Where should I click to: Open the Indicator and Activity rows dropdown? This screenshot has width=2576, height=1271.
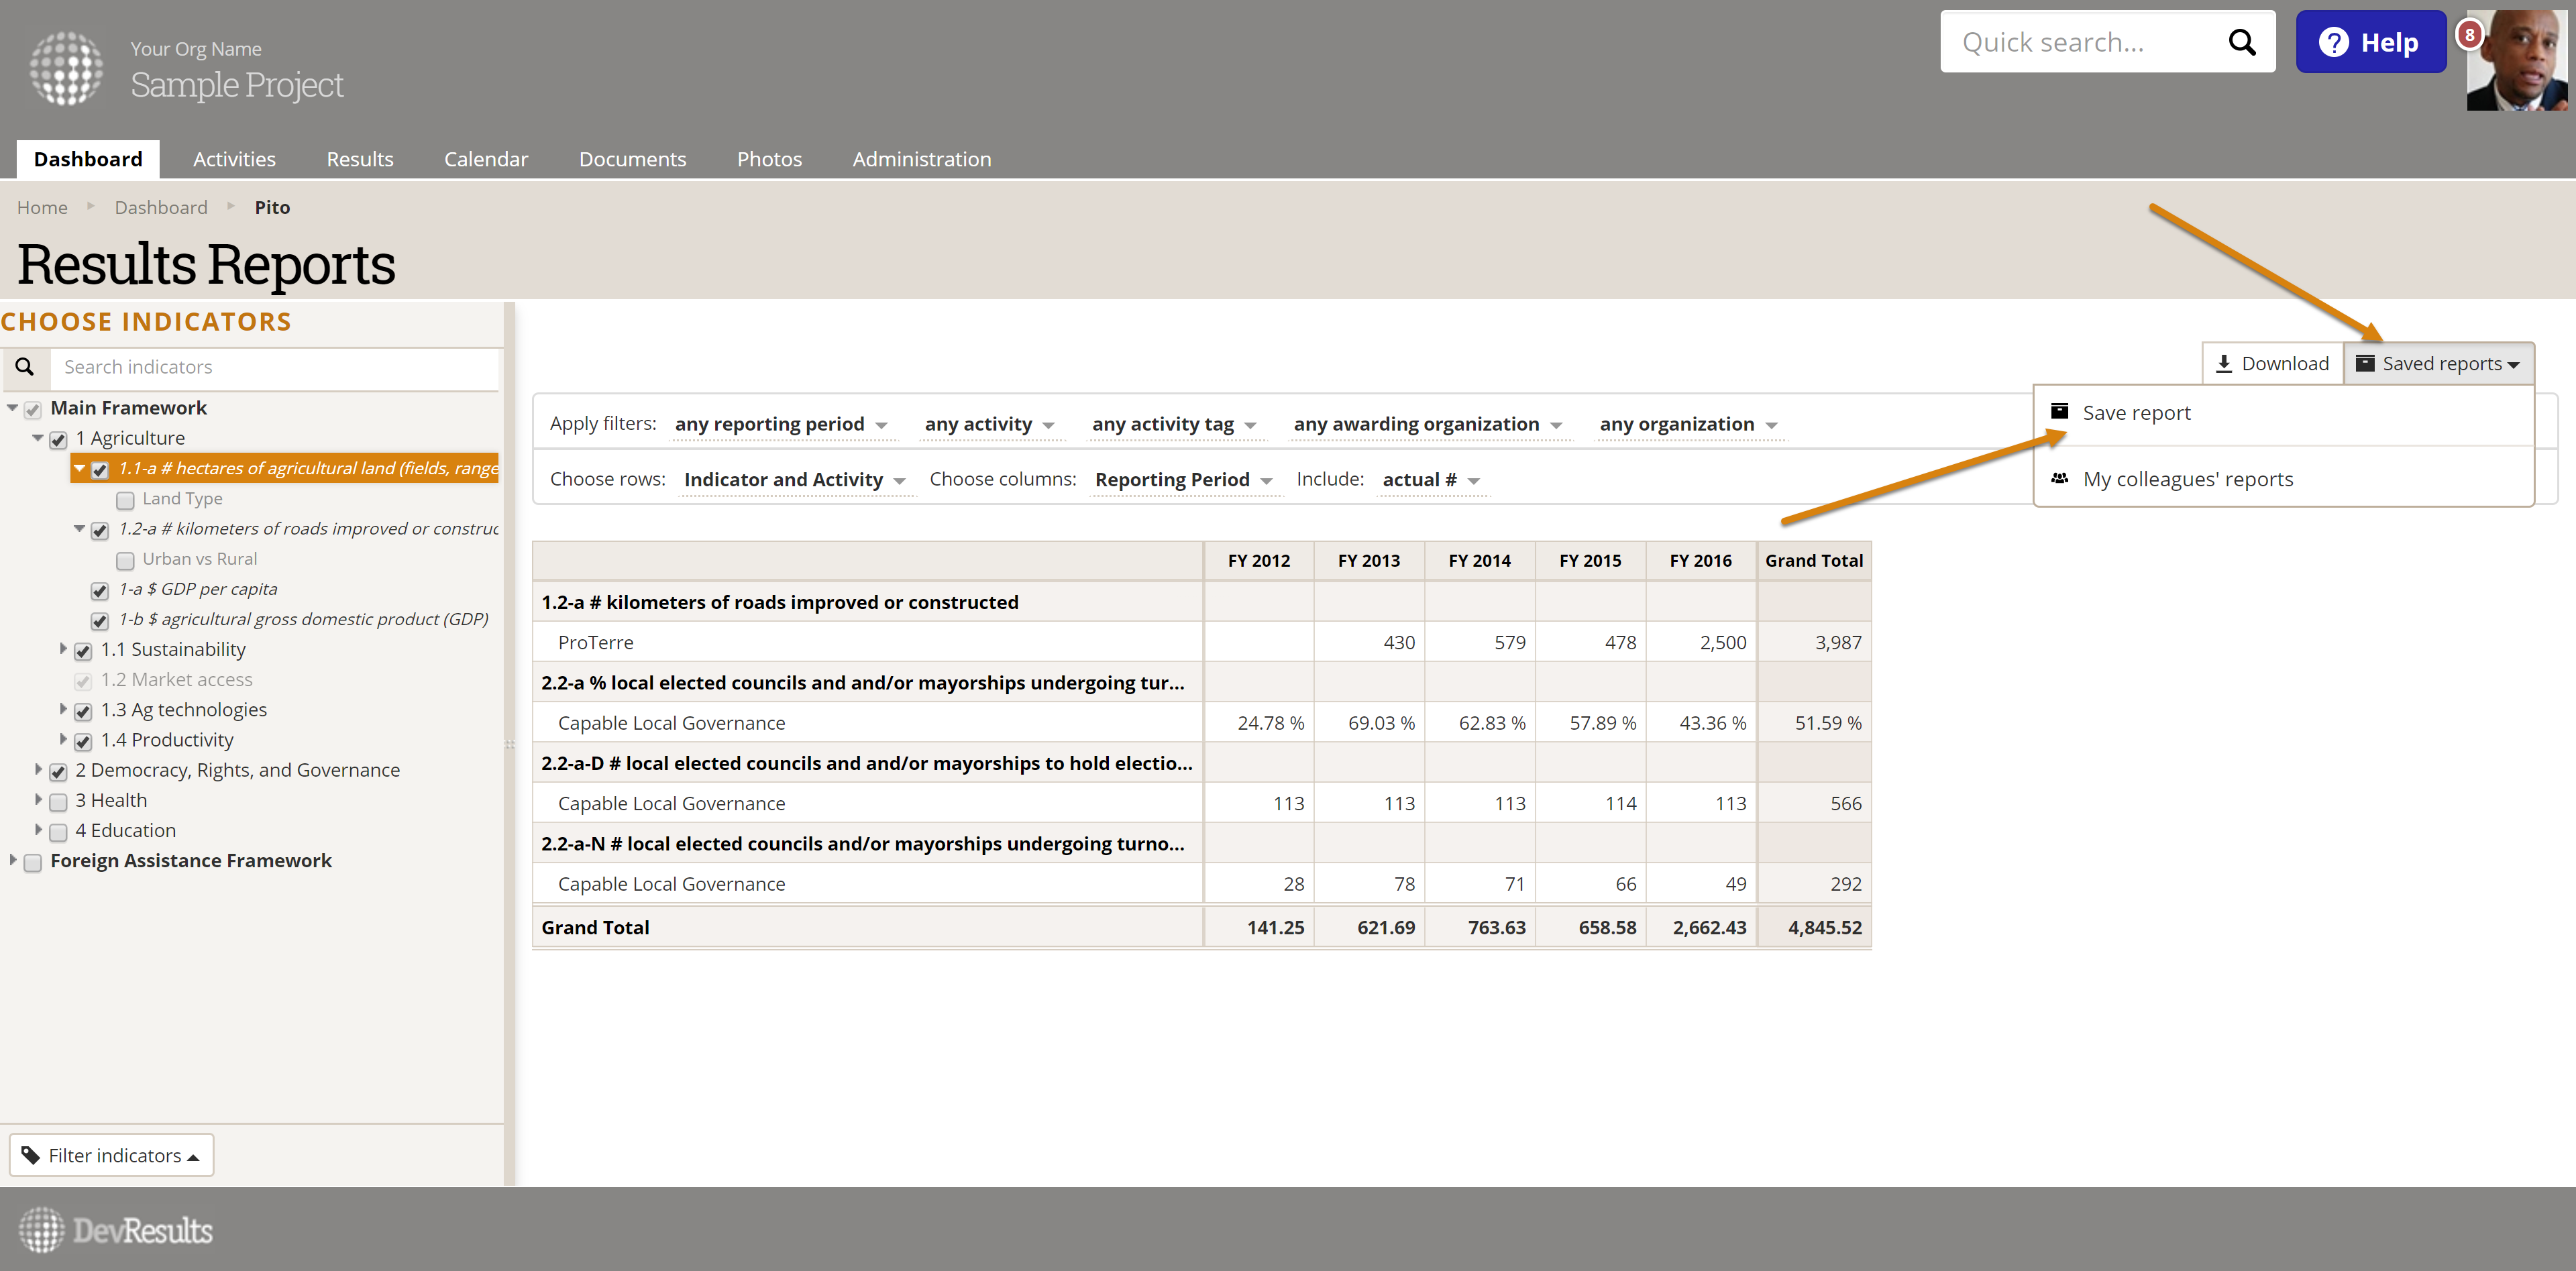(x=794, y=480)
